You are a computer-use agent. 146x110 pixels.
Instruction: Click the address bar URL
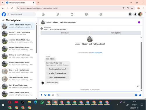coord(39,8)
